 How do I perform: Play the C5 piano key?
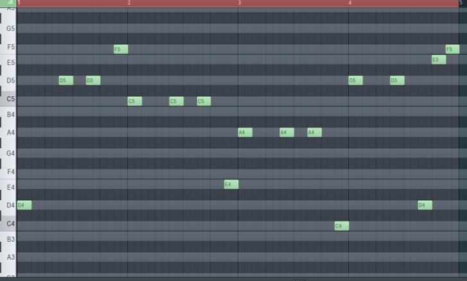pos(8,99)
